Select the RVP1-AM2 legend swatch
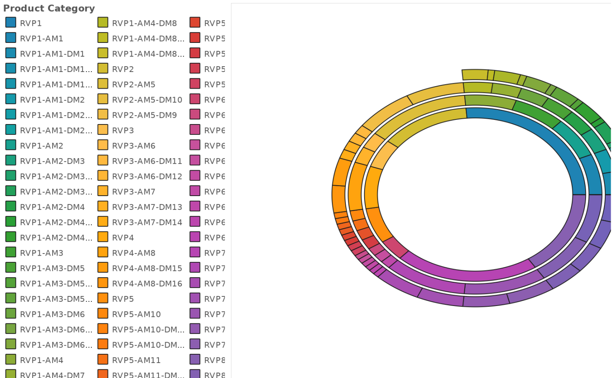Viewport: 614px width, 378px height. pos(11,145)
